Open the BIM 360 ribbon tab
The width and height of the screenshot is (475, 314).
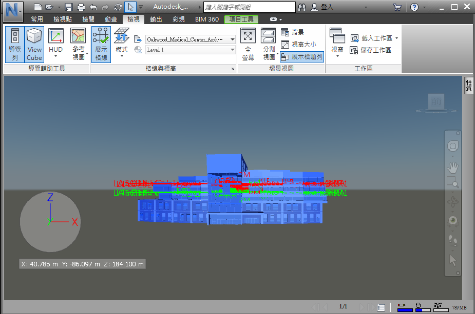coord(207,19)
